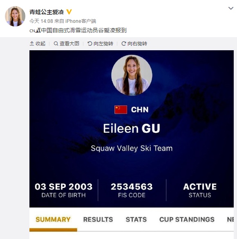Click the skier emoji in the post text
237x239 pixels.
tap(38, 30)
